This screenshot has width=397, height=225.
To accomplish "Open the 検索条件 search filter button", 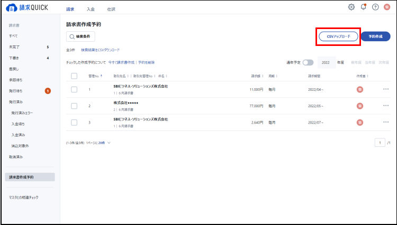I will [x=80, y=36].
